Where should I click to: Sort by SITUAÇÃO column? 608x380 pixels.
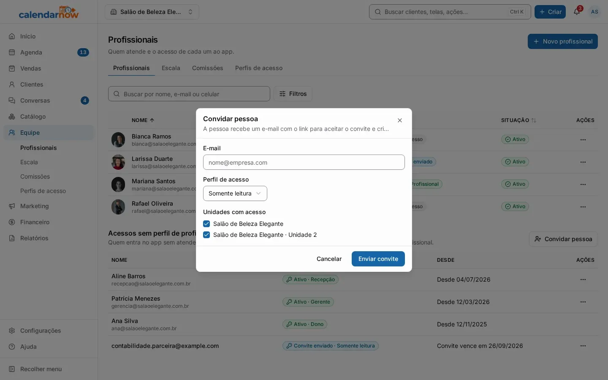518,120
